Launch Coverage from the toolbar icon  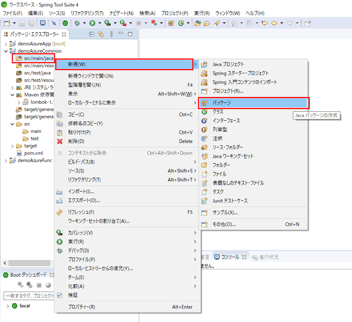pos(107,23)
